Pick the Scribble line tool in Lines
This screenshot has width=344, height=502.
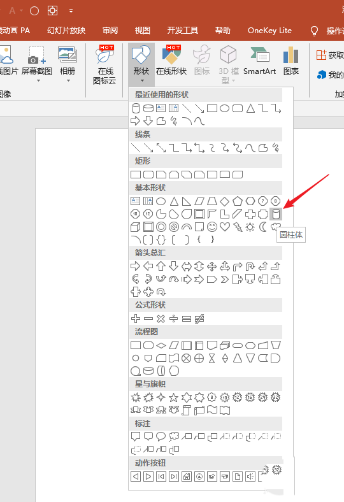(276, 148)
